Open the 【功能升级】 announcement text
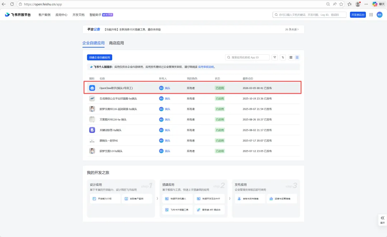 (133, 29)
